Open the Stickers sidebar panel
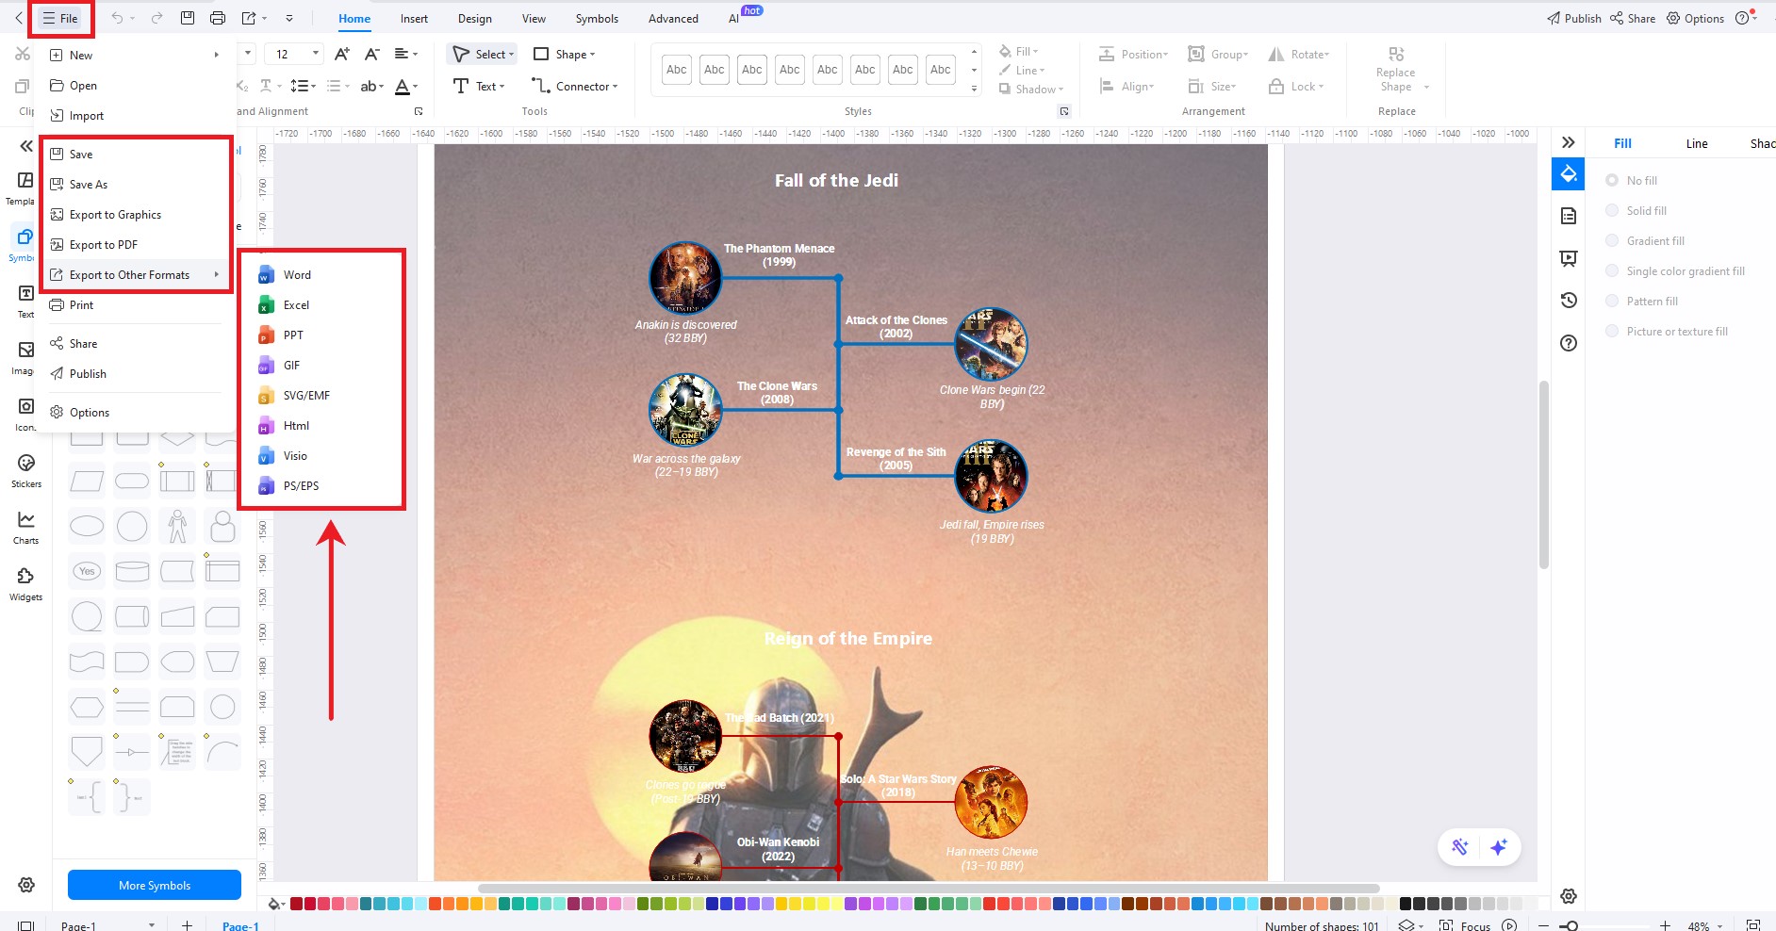Viewport: 1776px width, 931px height. tap(25, 470)
